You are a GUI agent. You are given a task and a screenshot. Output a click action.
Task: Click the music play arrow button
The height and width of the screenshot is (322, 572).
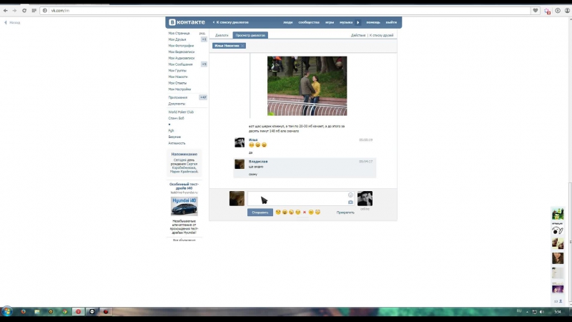click(x=358, y=22)
